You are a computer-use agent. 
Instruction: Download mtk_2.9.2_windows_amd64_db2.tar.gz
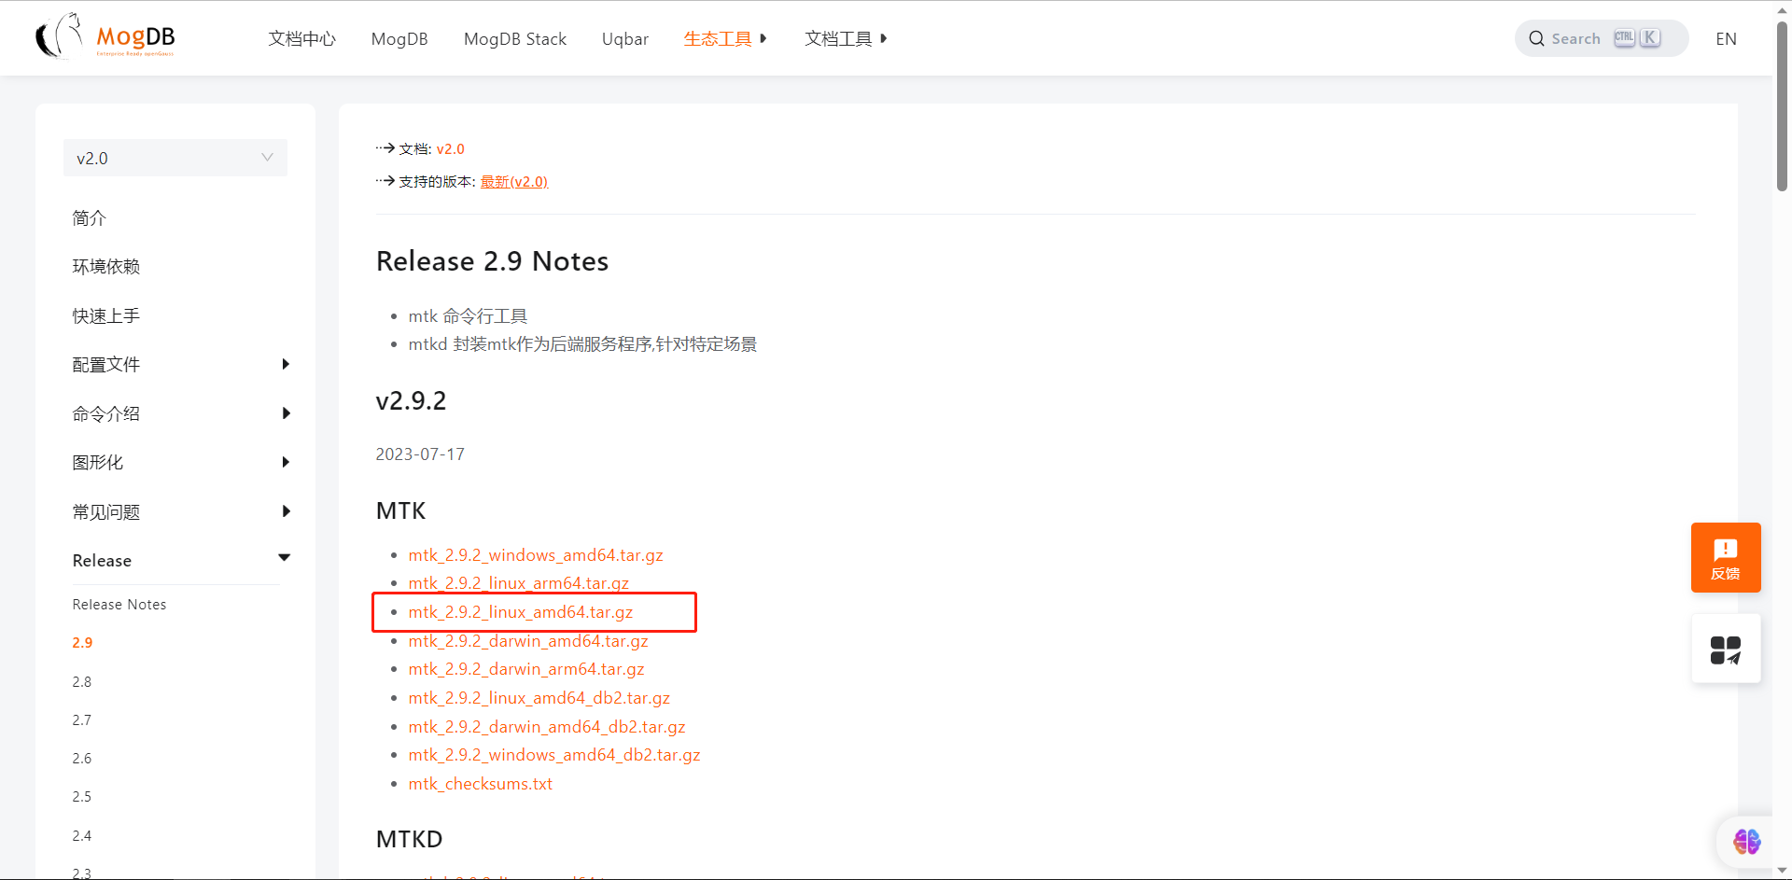tap(554, 754)
